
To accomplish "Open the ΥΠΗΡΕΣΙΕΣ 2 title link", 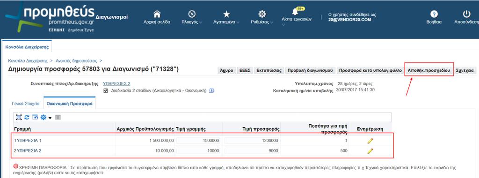I will click(116, 84).
